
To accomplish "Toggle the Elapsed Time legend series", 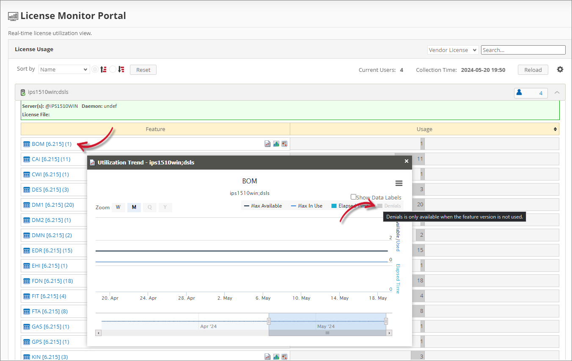I will coord(349,206).
